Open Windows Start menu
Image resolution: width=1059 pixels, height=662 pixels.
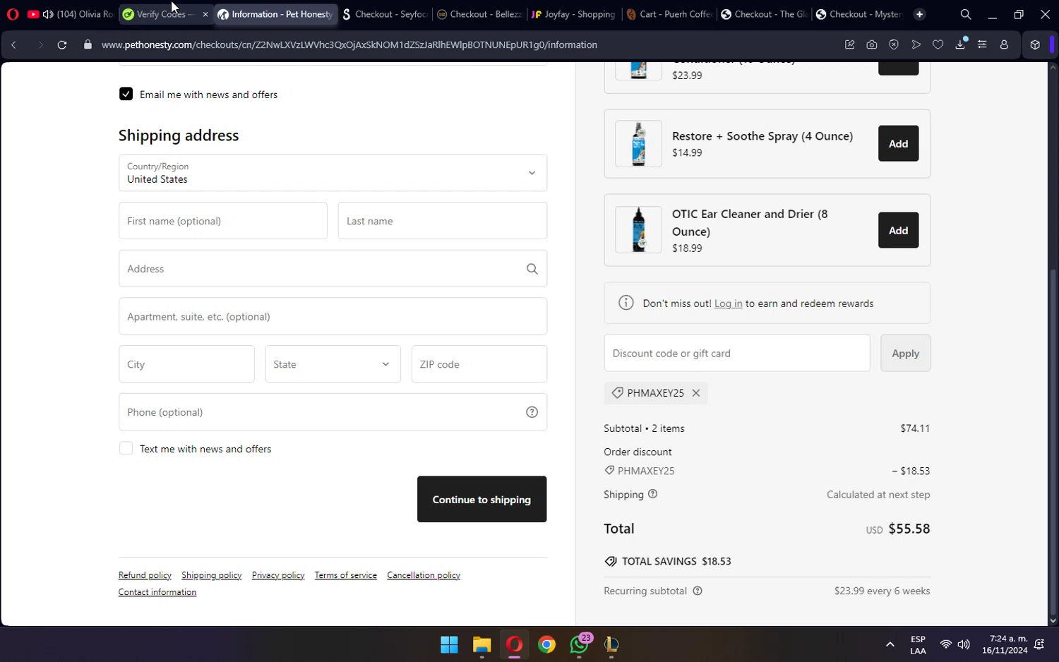tap(449, 644)
